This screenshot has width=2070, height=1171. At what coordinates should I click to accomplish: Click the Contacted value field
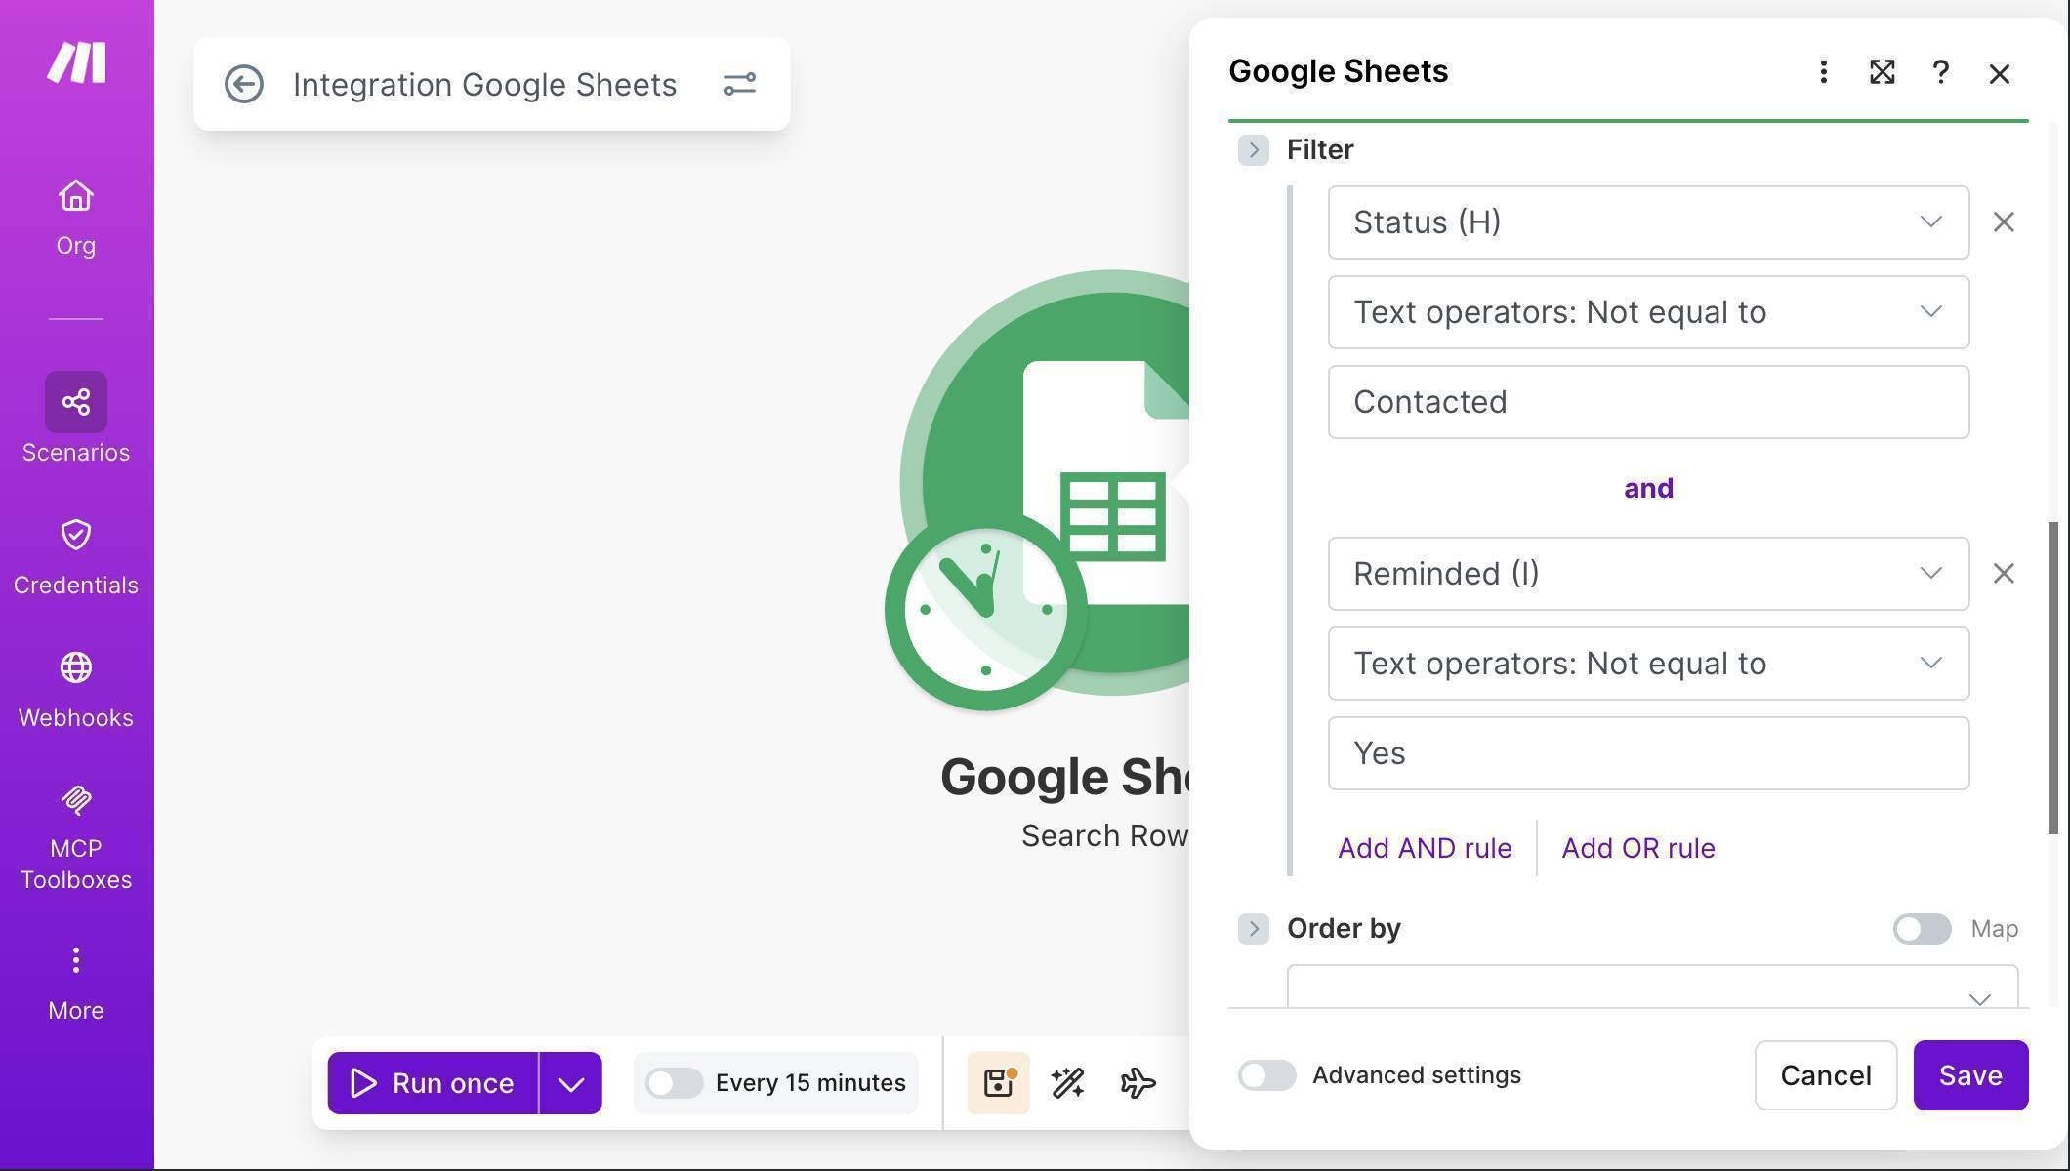coord(1648,401)
